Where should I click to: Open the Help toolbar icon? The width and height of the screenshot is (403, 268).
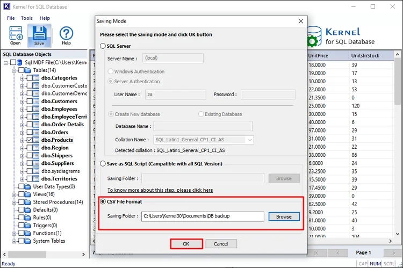[x=66, y=35]
